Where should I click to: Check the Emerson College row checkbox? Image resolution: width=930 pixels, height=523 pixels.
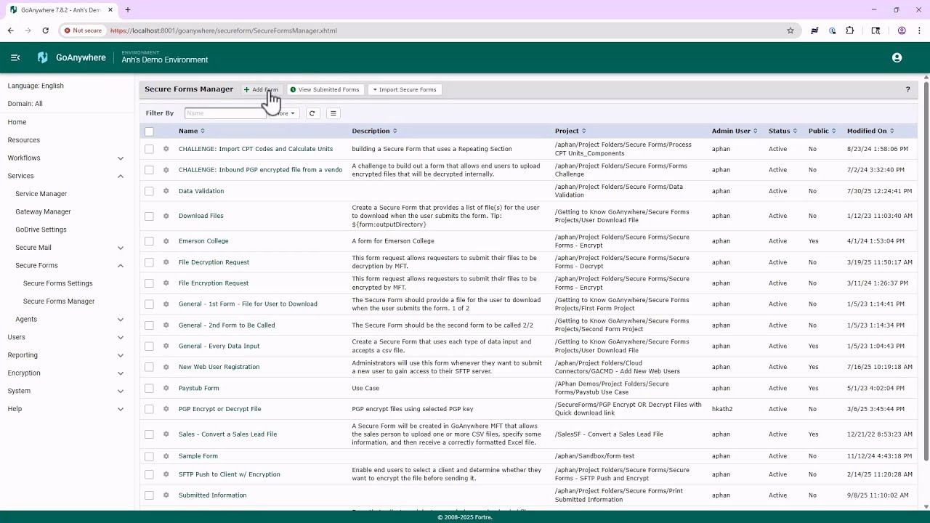(x=149, y=241)
